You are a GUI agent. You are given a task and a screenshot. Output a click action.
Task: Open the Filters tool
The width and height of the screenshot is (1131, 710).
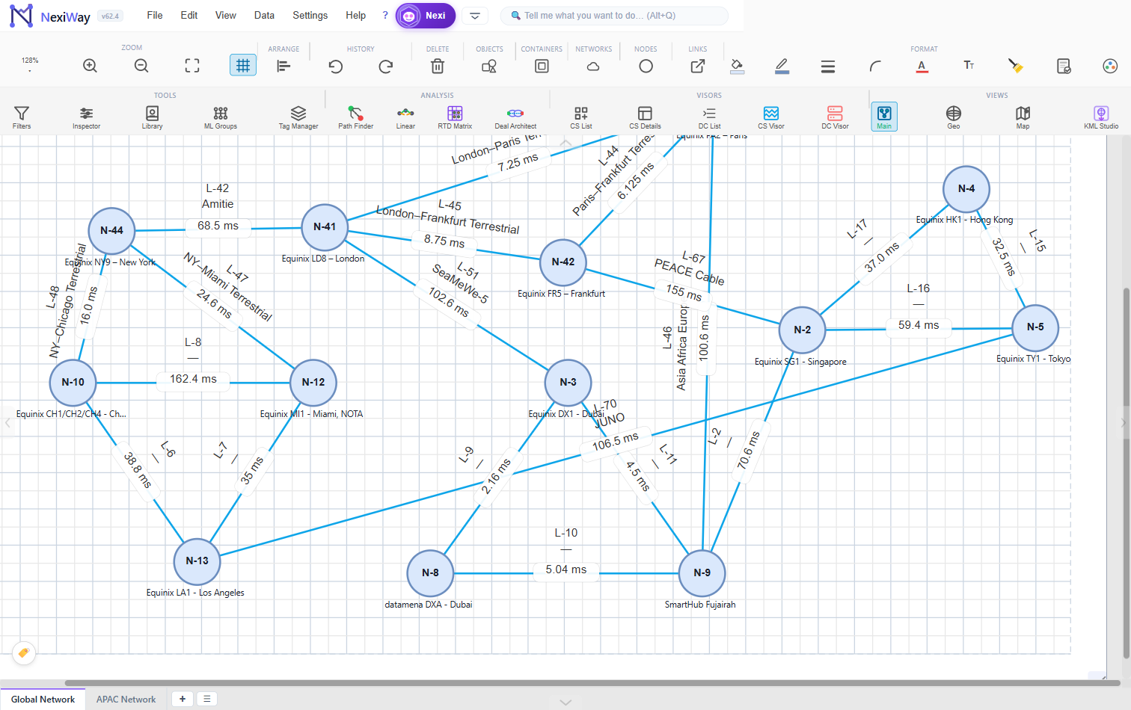tap(22, 117)
